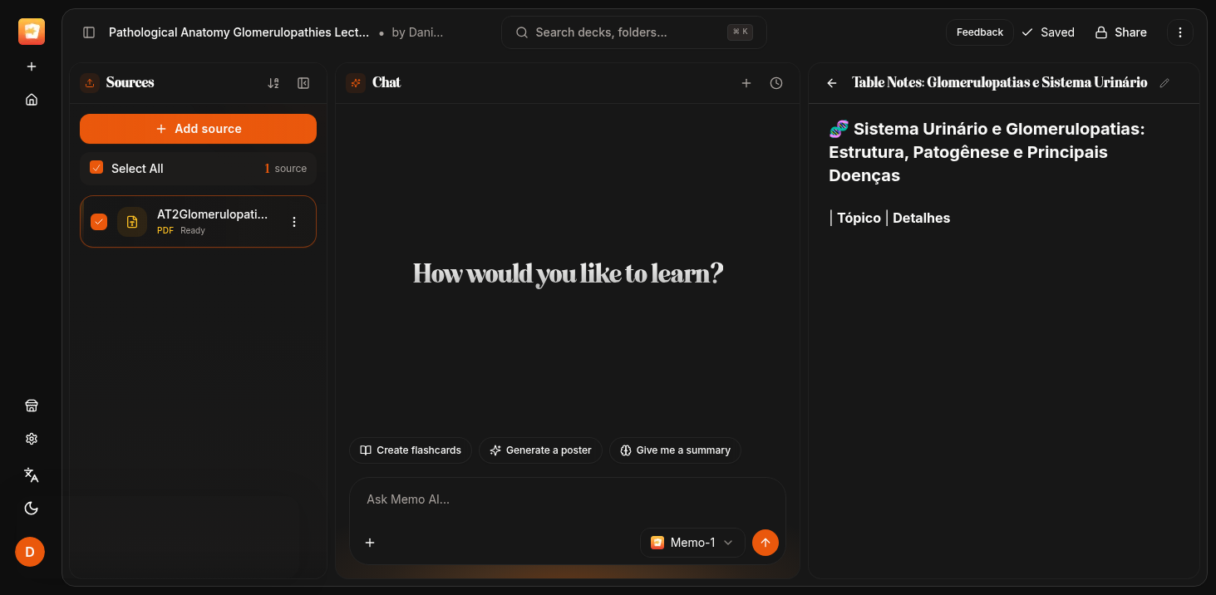Uncheck the AT2Glomerulopati PDF source checkbox
The height and width of the screenshot is (595, 1216).
99,222
